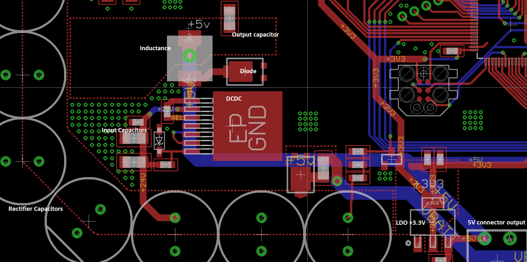Select the GND pad of the 5V connector
Screen dimensions: 527x262
[x=510, y=239]
